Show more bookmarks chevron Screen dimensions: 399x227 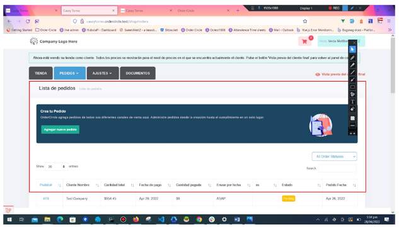point(390,30)
